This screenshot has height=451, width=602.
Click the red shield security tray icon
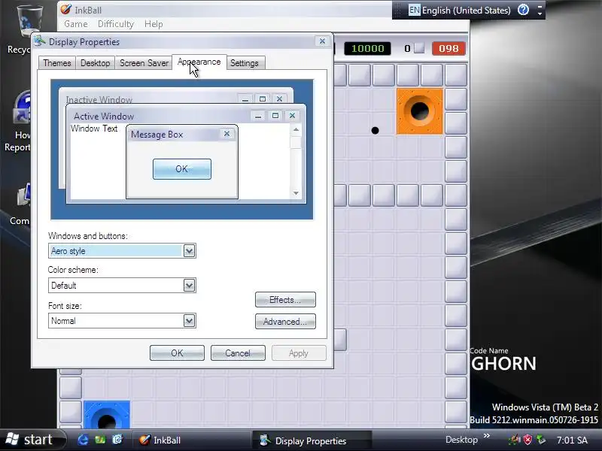pyautogui.click(x=528, y=440)
